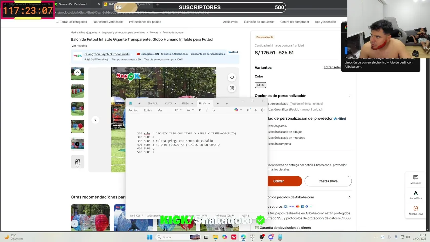Open list style dropdown in Notepad
The image size is (430, 242).
(x=190, y=110)
